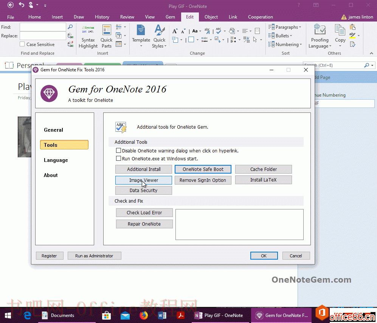Viewport: 377px width, 323px height.
Task: Click the Image Viewer button
Action: pos(144,180)
